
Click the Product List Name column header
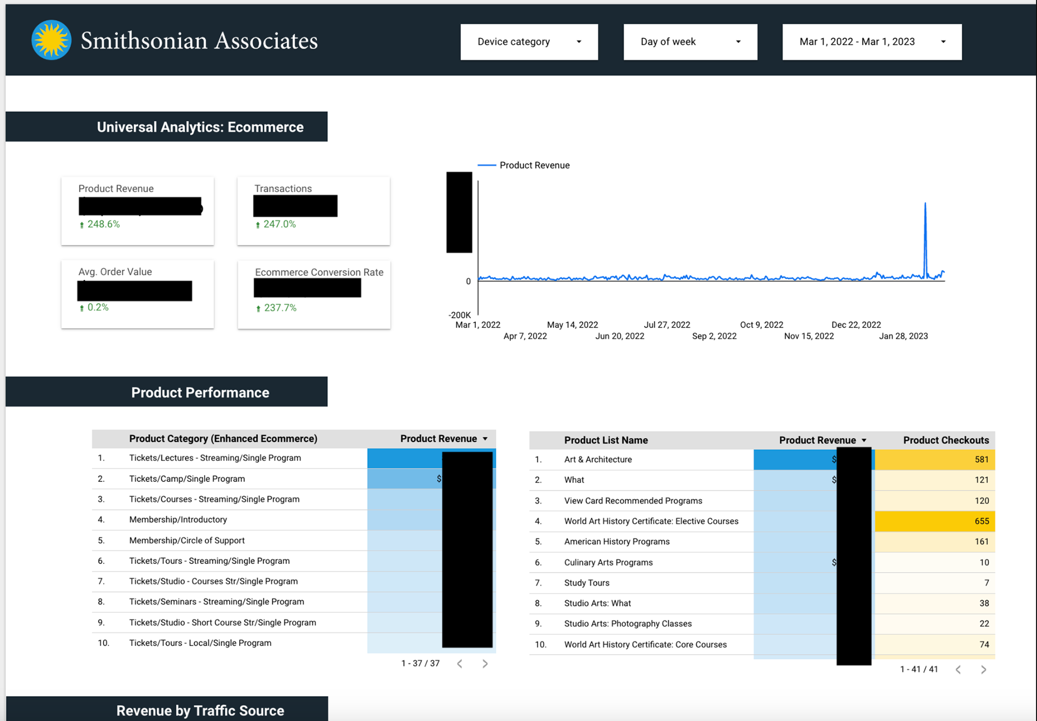click(x=606, y=440)
